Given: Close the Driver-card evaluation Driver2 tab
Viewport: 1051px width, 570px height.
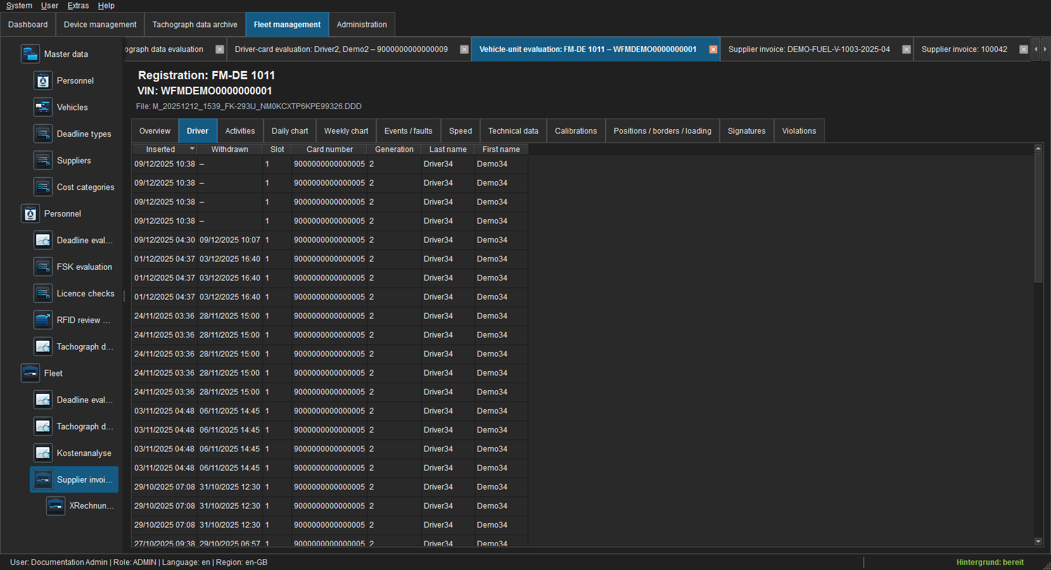Looking at the screenshot, I should 464,49.
